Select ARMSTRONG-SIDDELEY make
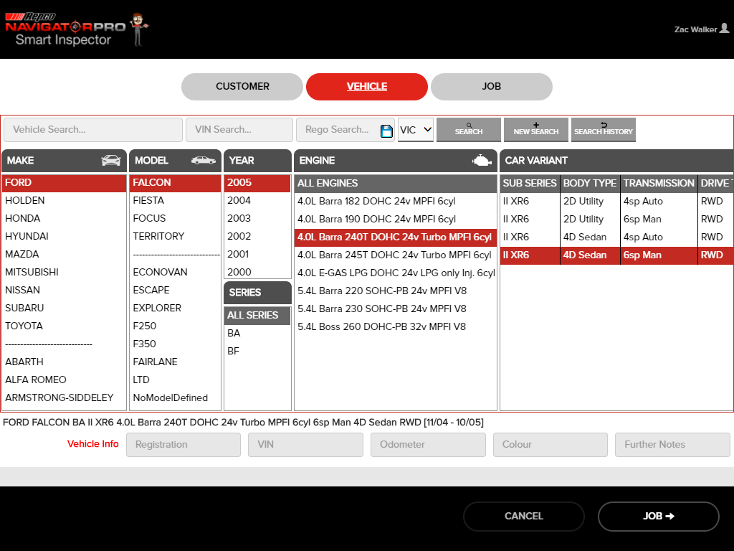The width and height of the screenshot is (734, 551). 64,397
